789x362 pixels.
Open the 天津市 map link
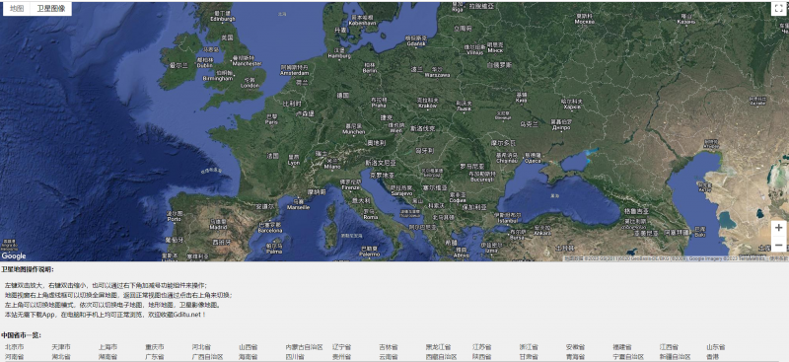pos(61,347)
